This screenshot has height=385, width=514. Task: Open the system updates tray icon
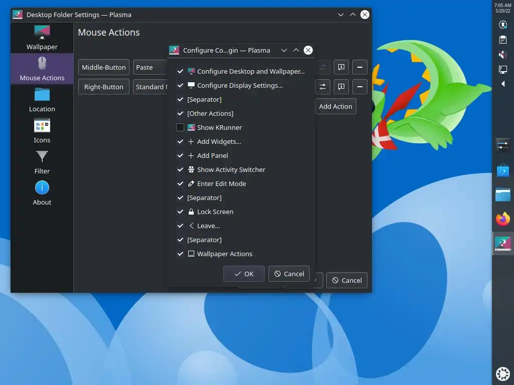(503, 25)
